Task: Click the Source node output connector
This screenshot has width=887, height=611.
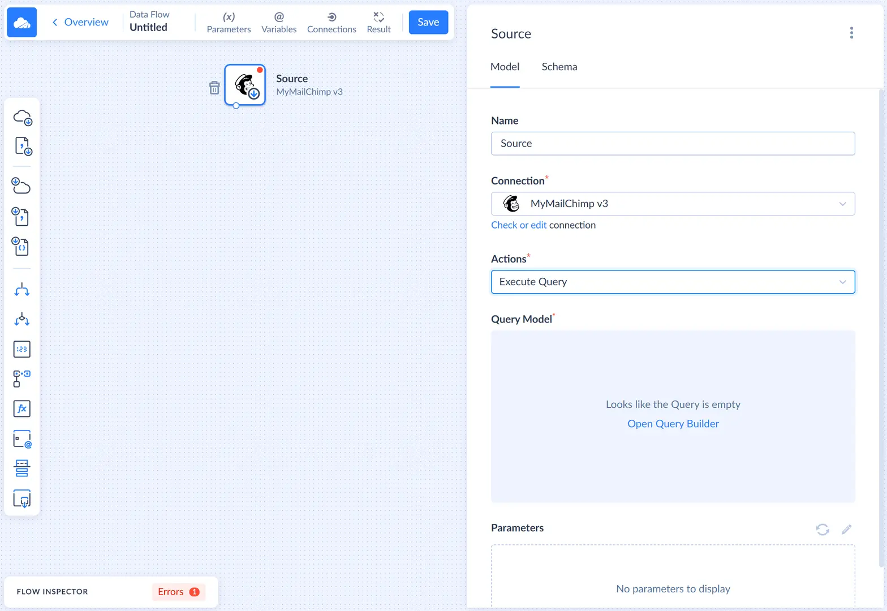Action: (236, 106)
